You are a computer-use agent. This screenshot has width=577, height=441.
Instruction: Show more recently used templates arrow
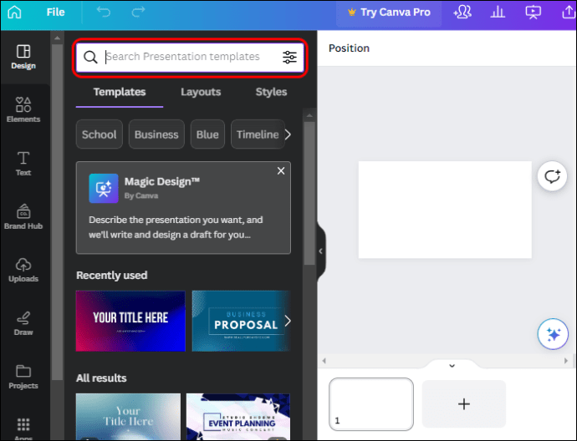(x=288, y=322)
